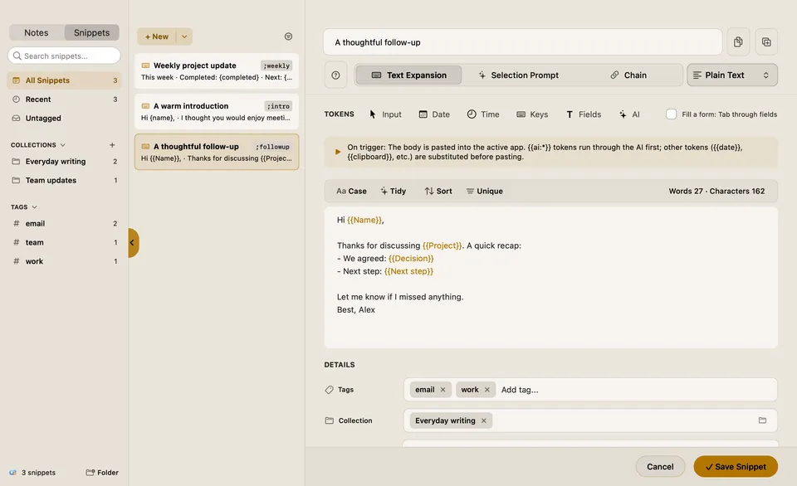Click Save Snippet button
Image resolution: width=797 pixels, height=486 pixels.
click(x=736, y=467)
